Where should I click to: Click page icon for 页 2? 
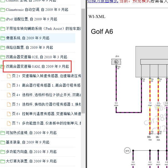point(9,76)
